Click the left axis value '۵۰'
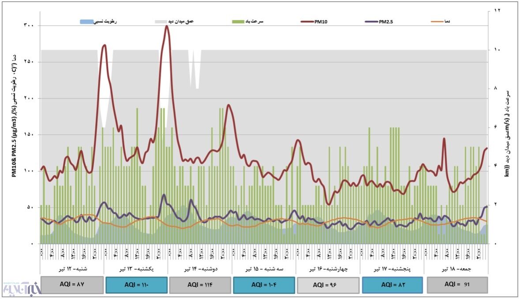519x299 pixels. (x=30, y=208)
